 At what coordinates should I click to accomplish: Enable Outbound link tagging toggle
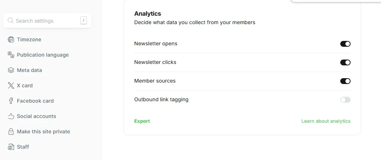(345, 100)
